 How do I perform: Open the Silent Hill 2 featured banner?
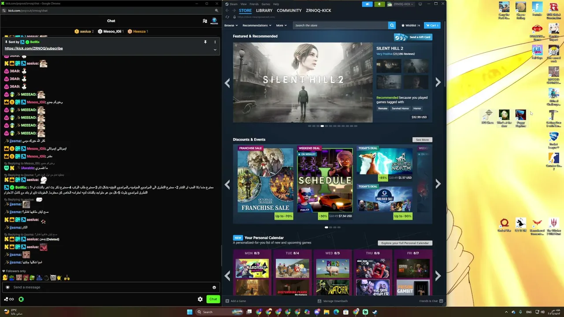point(303,82)
